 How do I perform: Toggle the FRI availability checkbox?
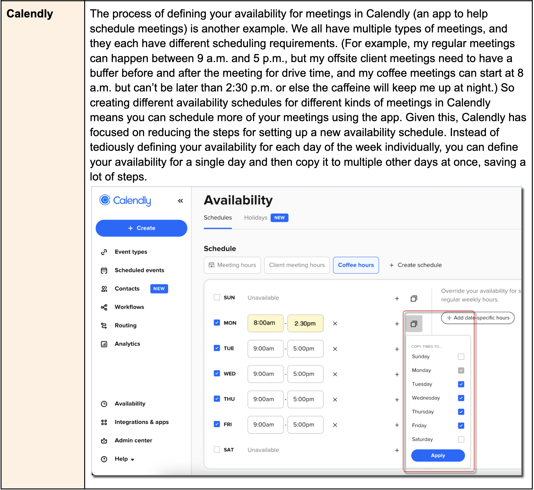[217, 424]
